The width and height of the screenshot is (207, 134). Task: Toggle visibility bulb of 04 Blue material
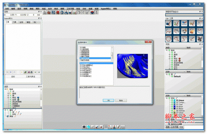172,107
